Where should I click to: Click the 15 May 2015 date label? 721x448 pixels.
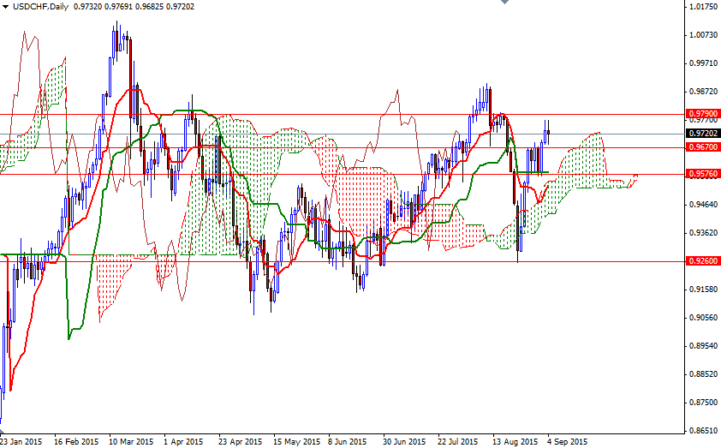point(296,441)
